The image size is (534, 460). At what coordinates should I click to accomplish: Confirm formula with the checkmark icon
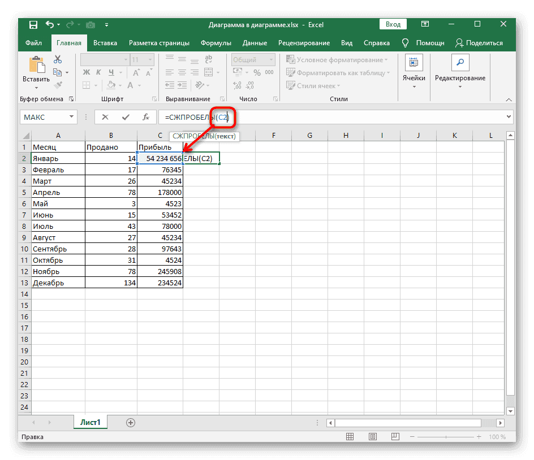(126, 117)
